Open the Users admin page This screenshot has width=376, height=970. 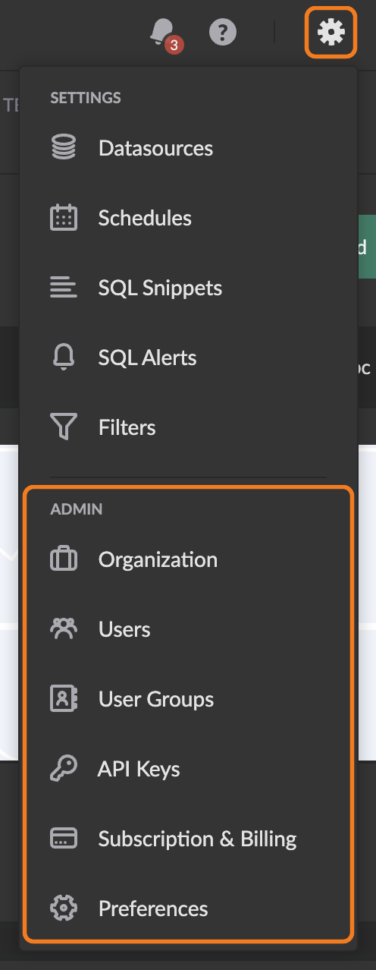click(x=188, y=629)
